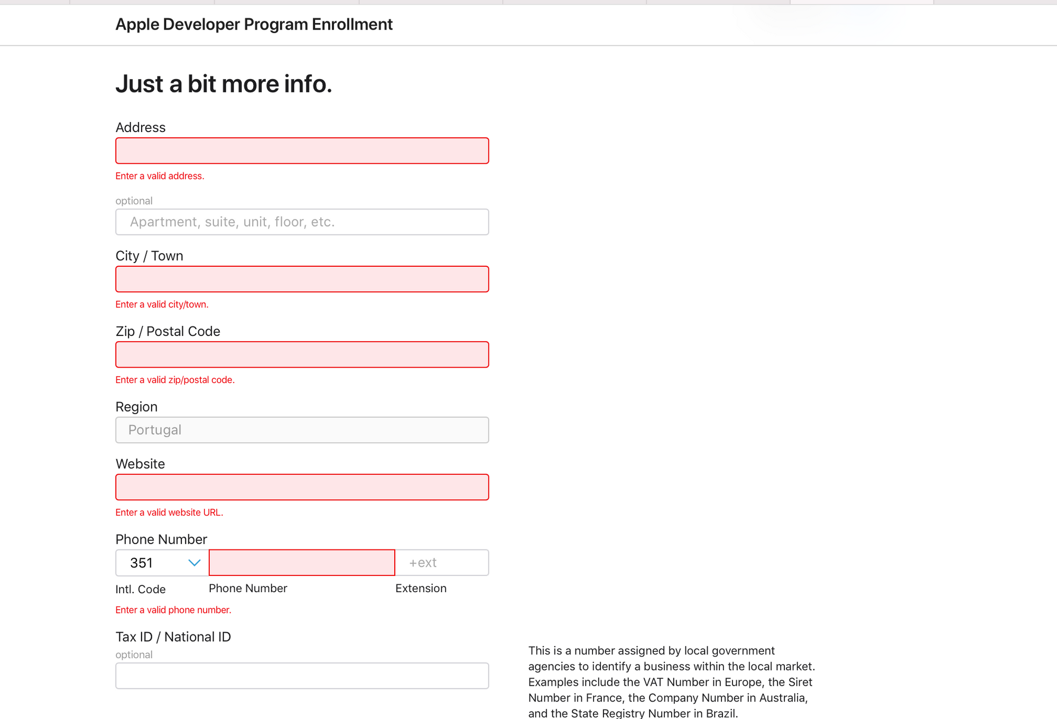
Task: Click Apple Developer Program Enrollment header title
Action: coord(254,24)
